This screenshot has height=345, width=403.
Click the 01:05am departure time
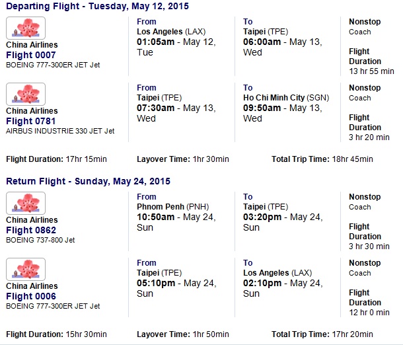pos(155,42)
